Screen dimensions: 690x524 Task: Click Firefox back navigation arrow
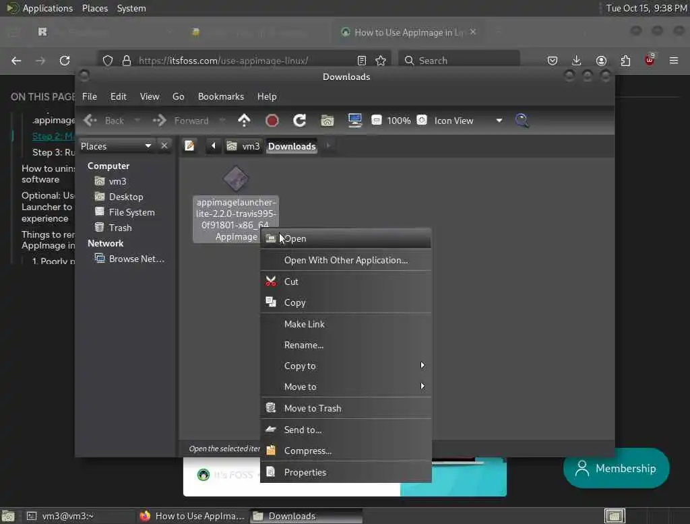(16, 61)
